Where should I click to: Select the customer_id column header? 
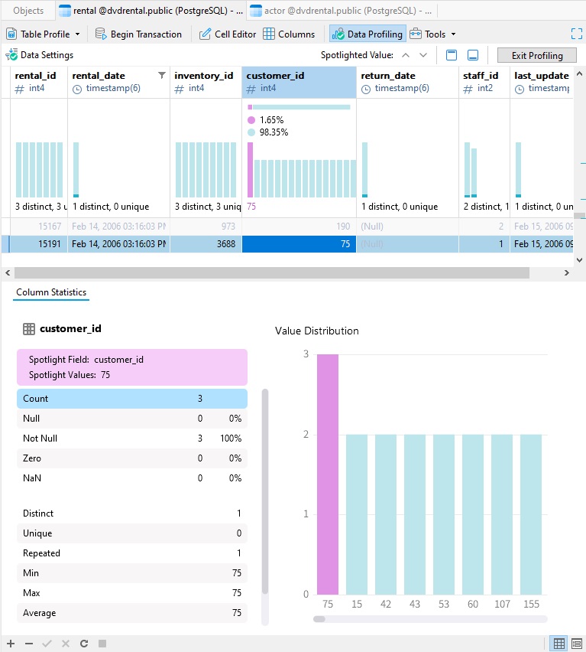click(x=299, y=82)
